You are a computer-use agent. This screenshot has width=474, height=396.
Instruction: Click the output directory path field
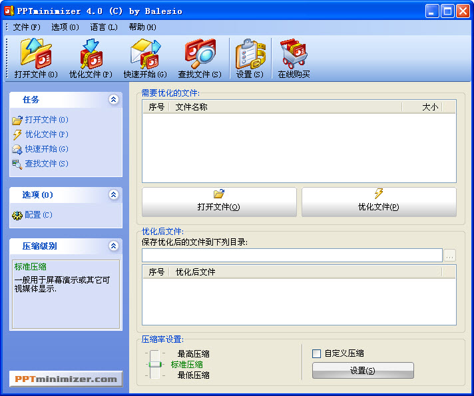(292, 255)
